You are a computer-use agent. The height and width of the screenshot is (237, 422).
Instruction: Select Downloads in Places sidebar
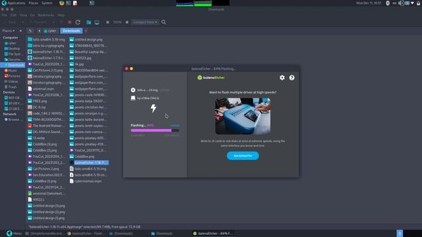click(13, 65)
